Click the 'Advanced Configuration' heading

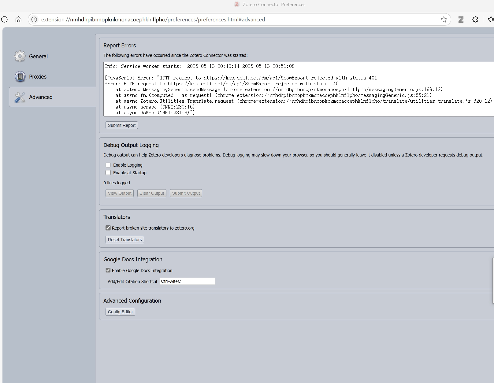coord(132,301)
